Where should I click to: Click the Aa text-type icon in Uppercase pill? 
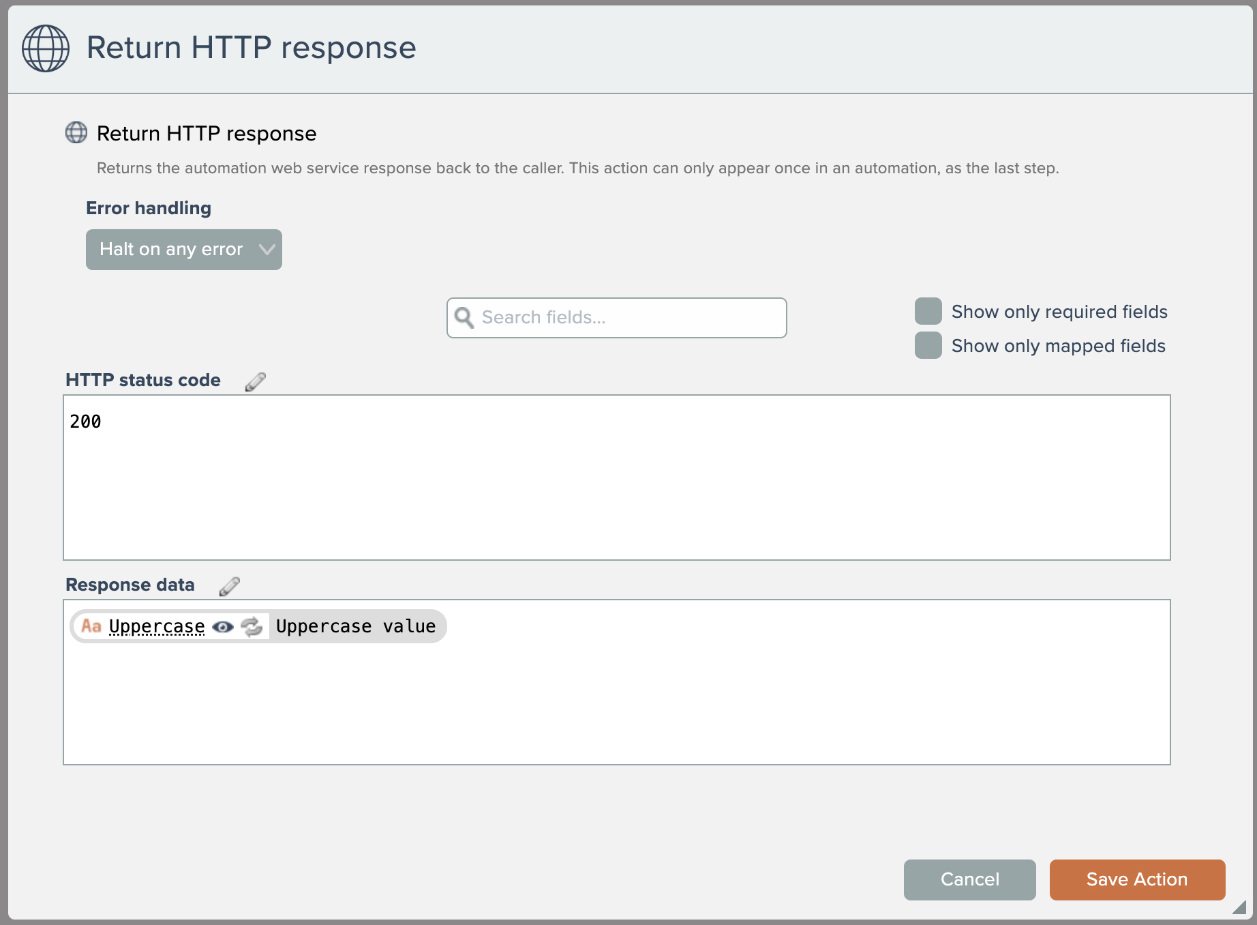click(91, 626)
